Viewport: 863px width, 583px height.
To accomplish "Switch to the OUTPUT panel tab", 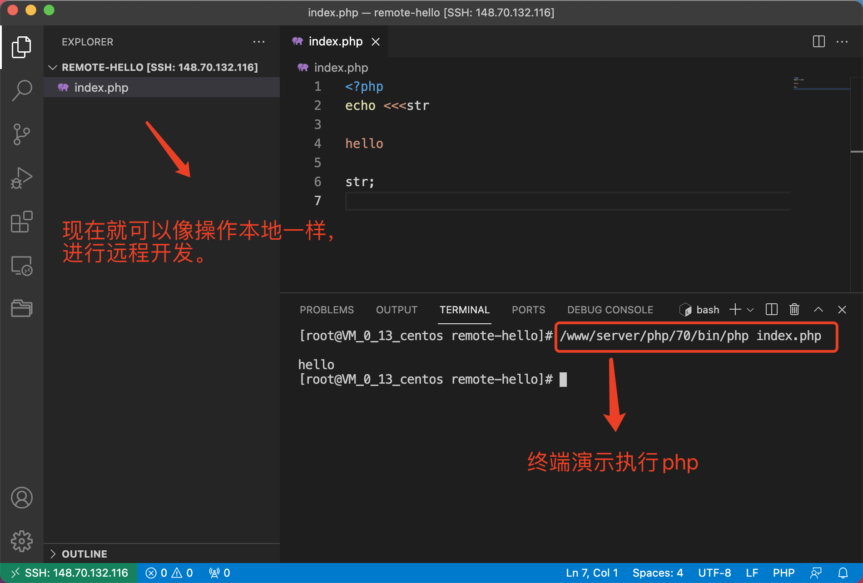I will click(397, 310).
